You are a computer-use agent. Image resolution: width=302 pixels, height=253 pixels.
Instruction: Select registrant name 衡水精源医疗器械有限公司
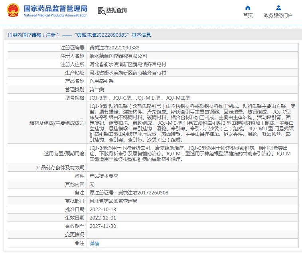[118, 56]
